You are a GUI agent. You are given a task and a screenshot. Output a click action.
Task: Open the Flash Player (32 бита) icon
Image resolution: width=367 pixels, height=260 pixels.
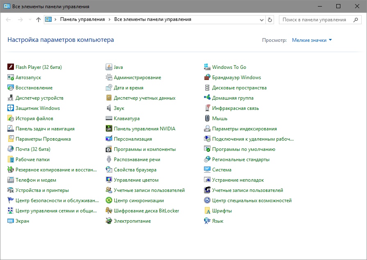11,67
